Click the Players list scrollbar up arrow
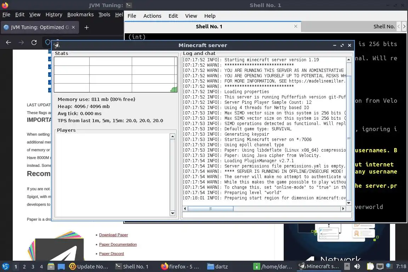 coord(172,136)
